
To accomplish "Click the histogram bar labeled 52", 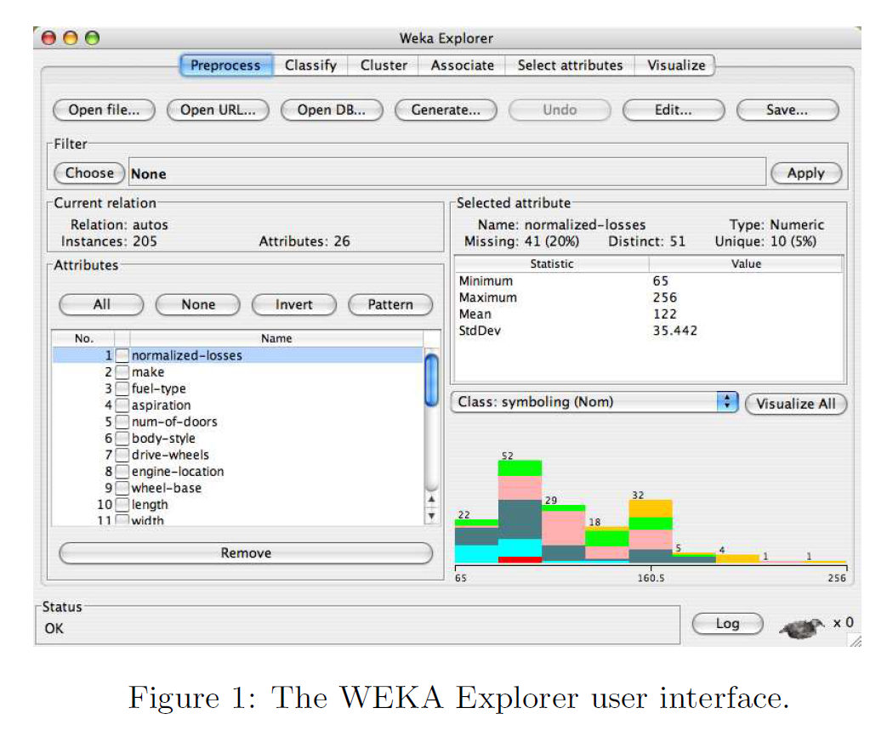I will pyautogui.click(x=520, y=512).
